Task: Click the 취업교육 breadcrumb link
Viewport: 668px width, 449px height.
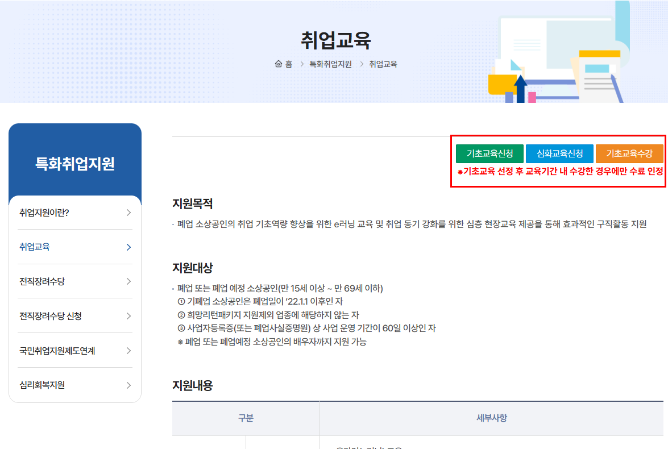Action: (x=384, y=64)
